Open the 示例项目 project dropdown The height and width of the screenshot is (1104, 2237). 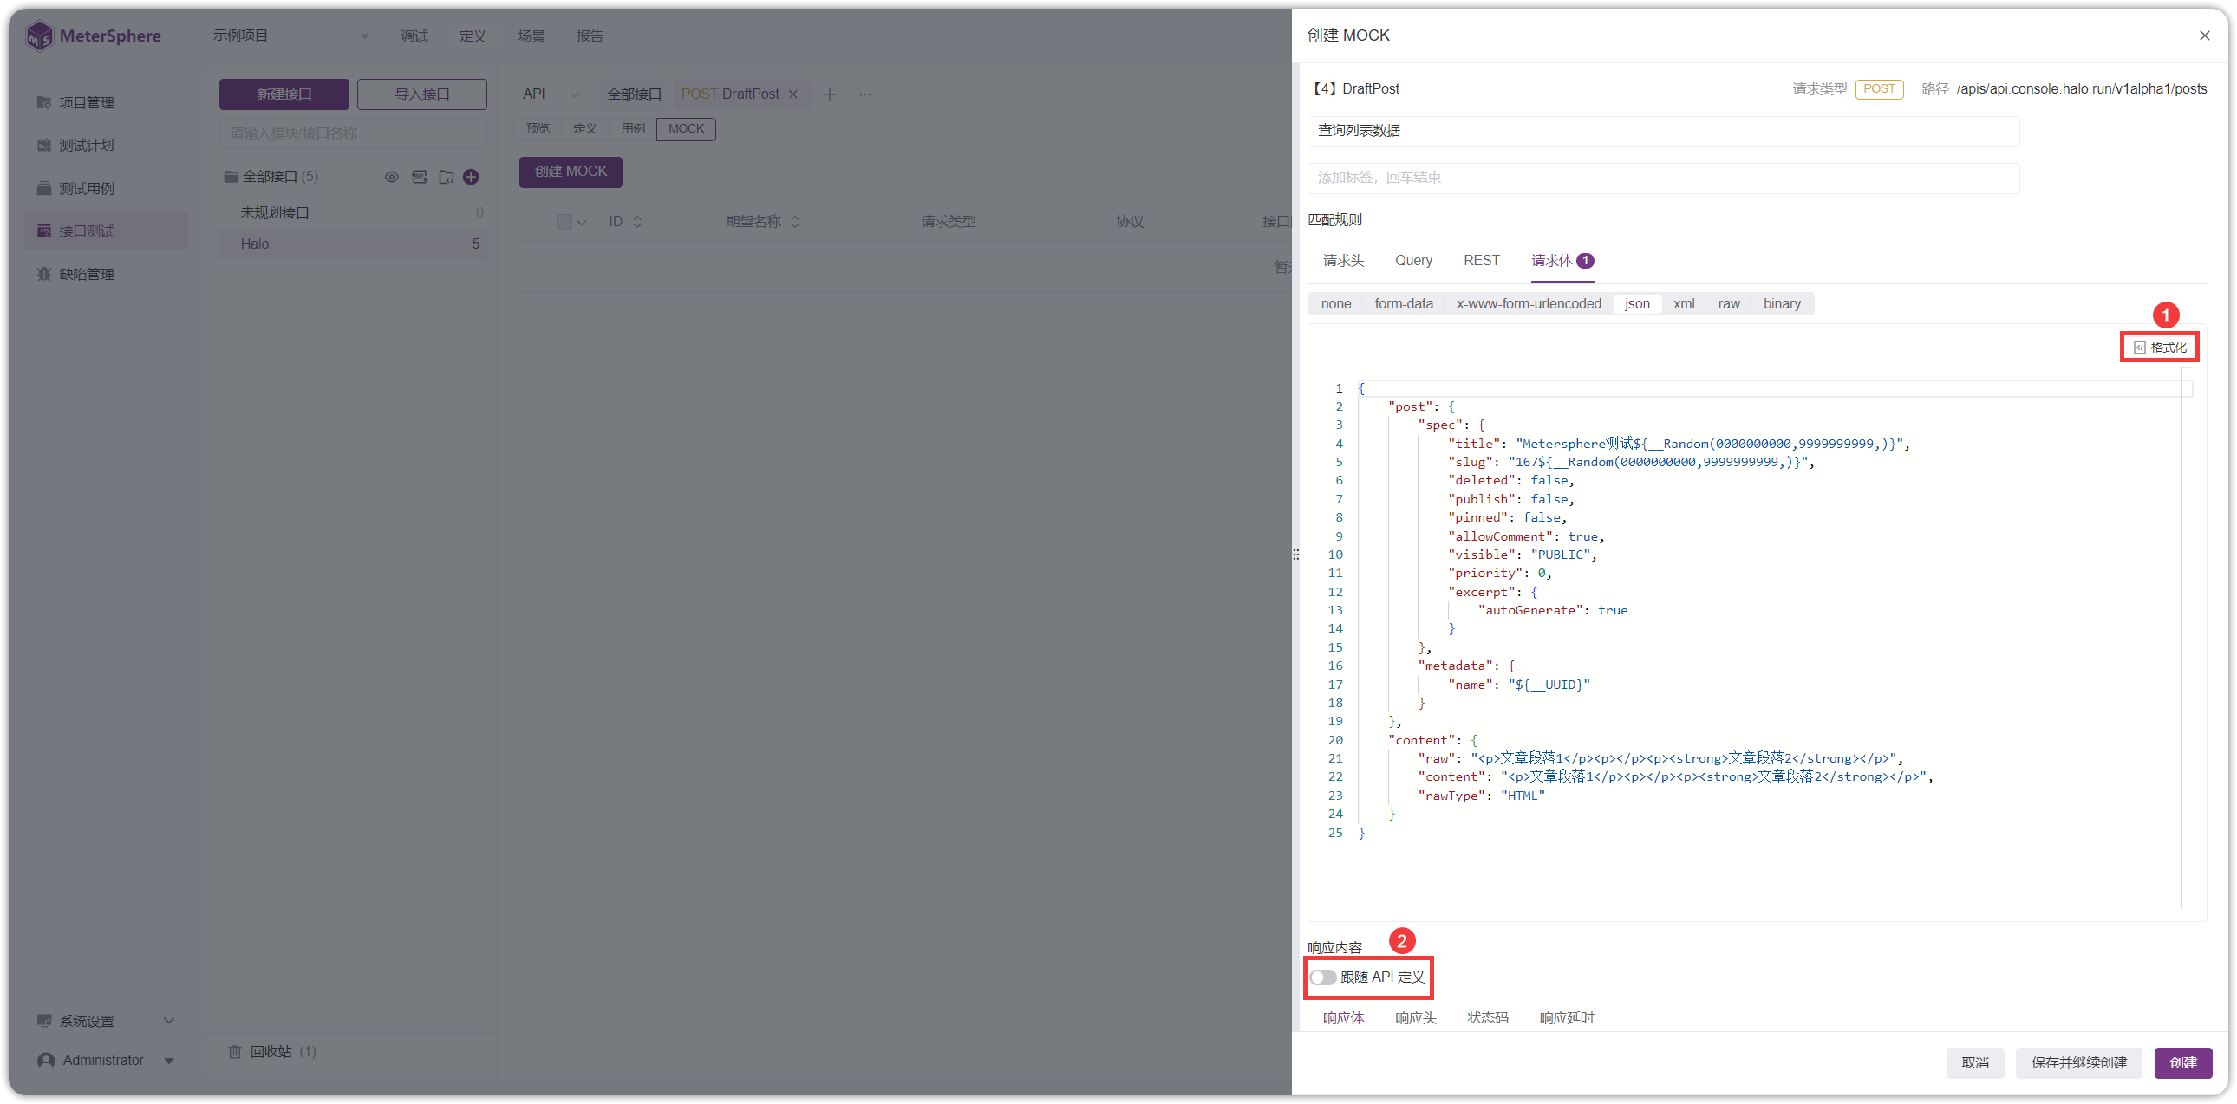[290, 36]
